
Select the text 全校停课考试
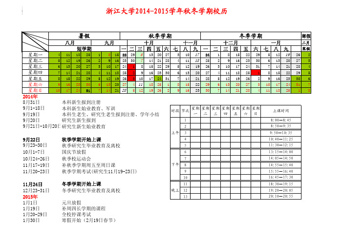coord(76,215)
